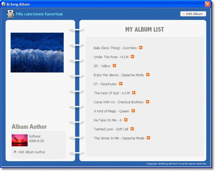Click speaker icon beside 07 - Parachutes
215x171 pixels.
click(x=121, y=84)
